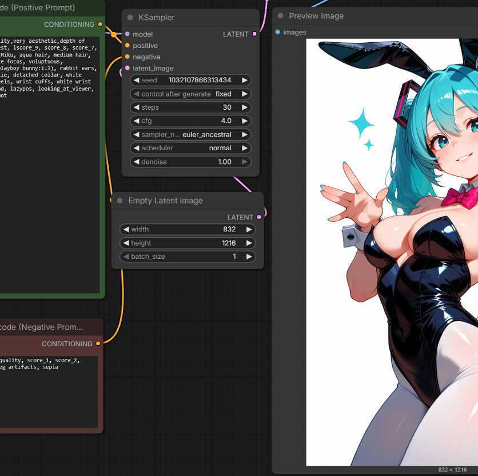Increase width value with right arrow

click(249, 229)
